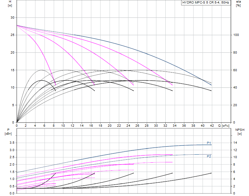Click the 2.0 tick on the P axis
Screen dimensions: 249x196
11,165
